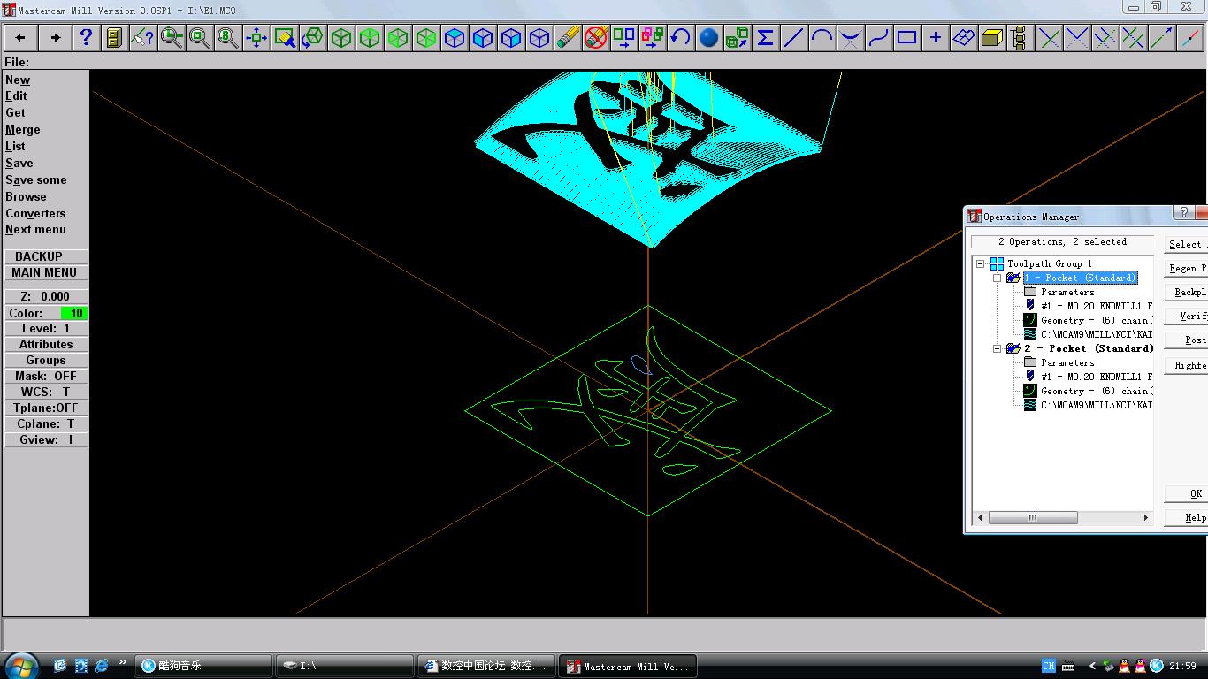
Task: Select the create rectangle tool icon
Action: click(907, 38)
